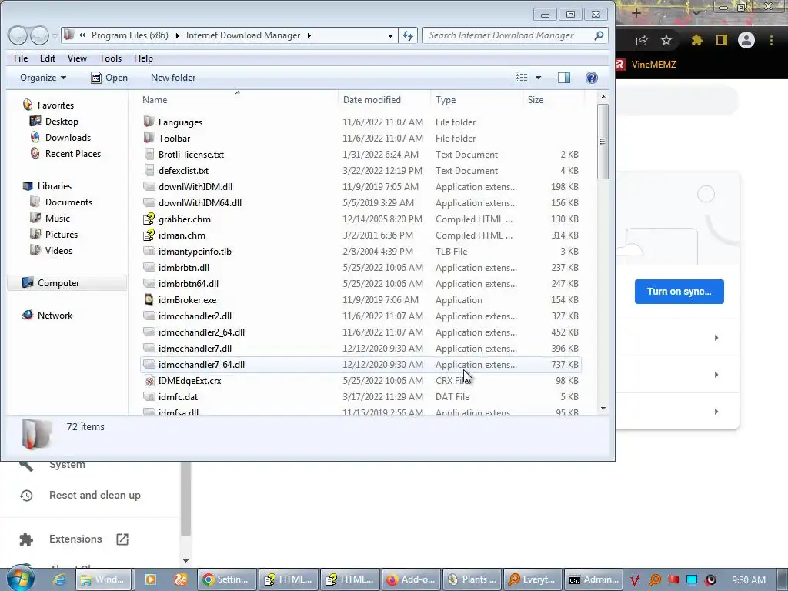Image resolution: width=788 pixels, height=591 pixels.
Task: Click the Open toolbar button
Action: pyautogui.click(x=109, y=78)
